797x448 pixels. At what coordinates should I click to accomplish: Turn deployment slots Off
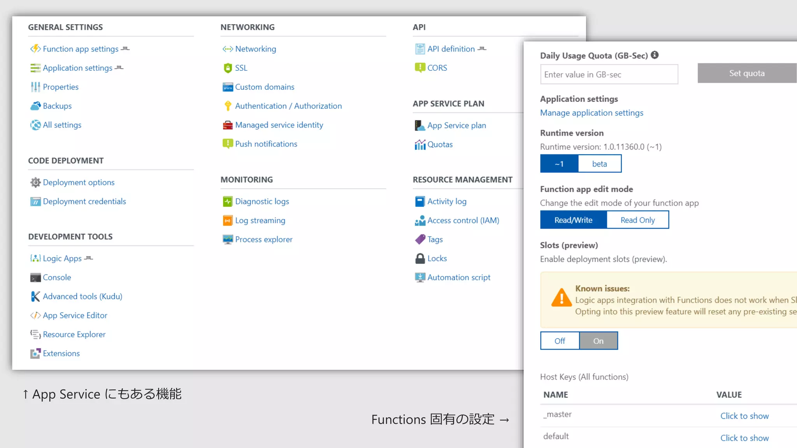tap(560, 341)
